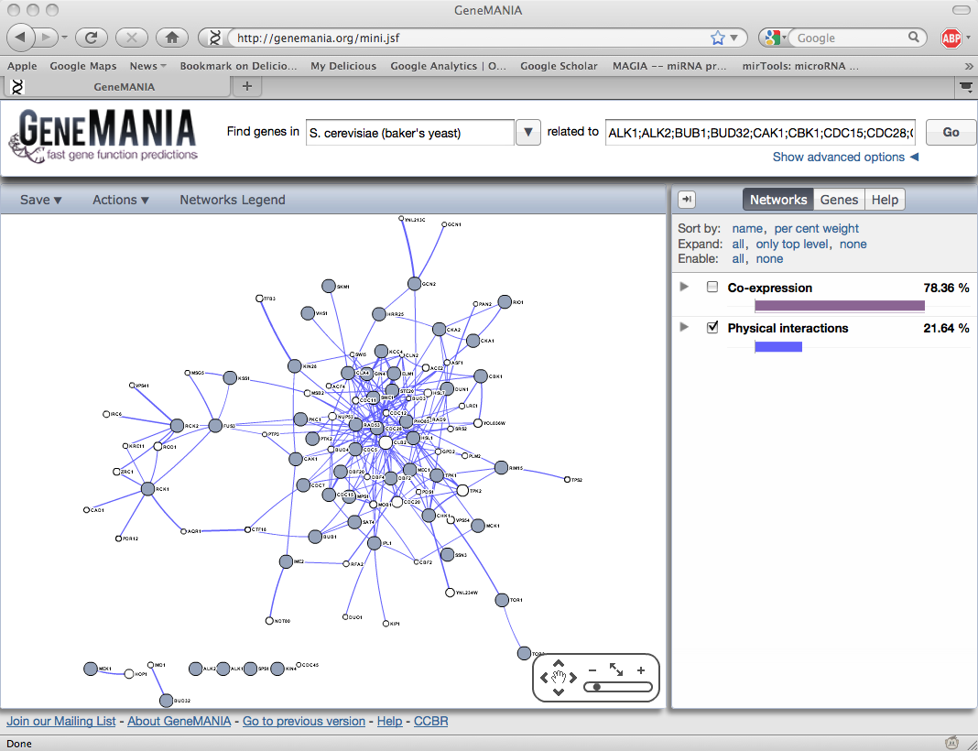This screenshot has width=978, height=751.
Task: Collapse the side panel with arrow icon
Action: coord(687,200)
